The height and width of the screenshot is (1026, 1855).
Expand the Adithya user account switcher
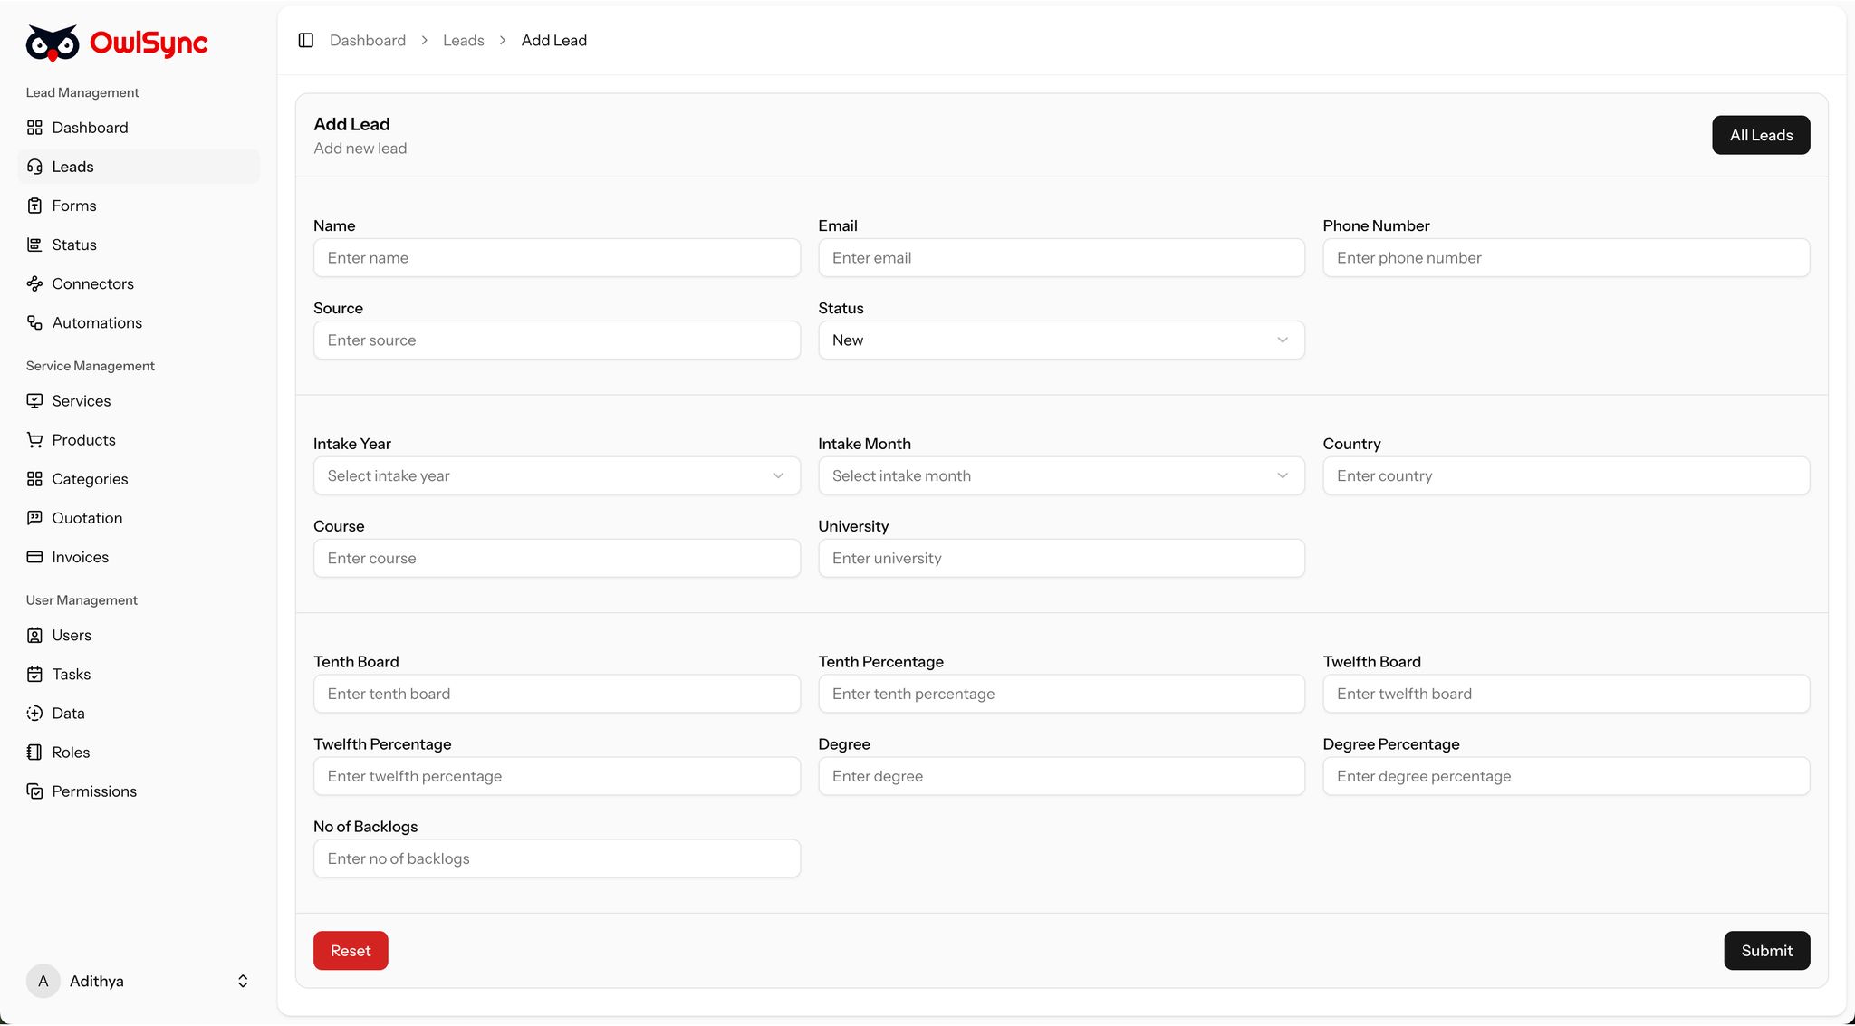[242, 982]
